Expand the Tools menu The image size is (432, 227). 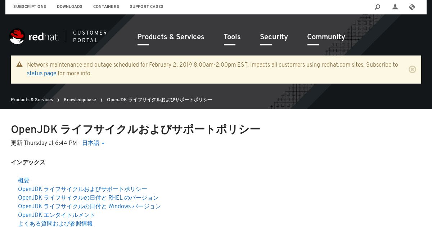pos(232,37)
